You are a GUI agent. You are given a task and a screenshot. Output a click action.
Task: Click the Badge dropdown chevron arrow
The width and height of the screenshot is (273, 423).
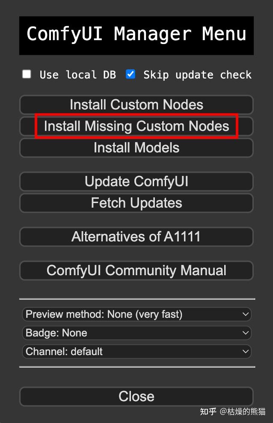[x=246, y=333]
